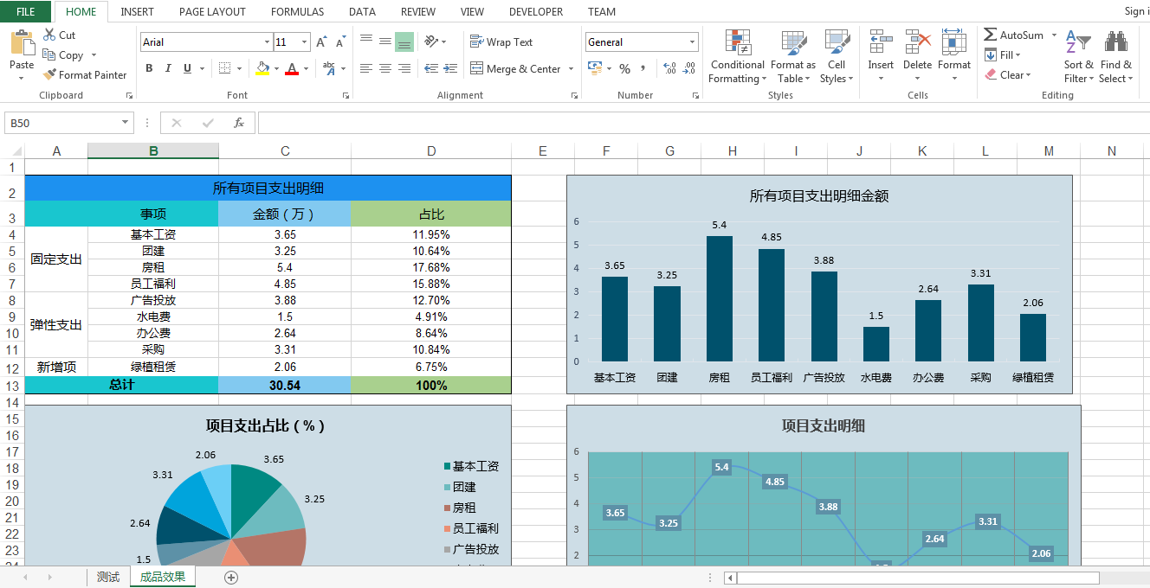Click the orientation text rotation icon
This screenshot has width=1150, height=588.
point(431,42)
